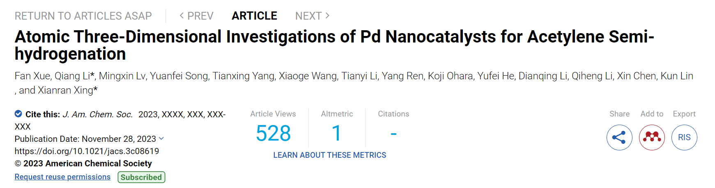
Task: Add article to Mendeley via red icon
Action: pyautogui.click(x=652, y=137)
